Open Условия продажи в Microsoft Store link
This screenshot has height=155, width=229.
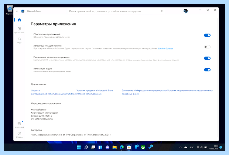(x=95, y=90)
